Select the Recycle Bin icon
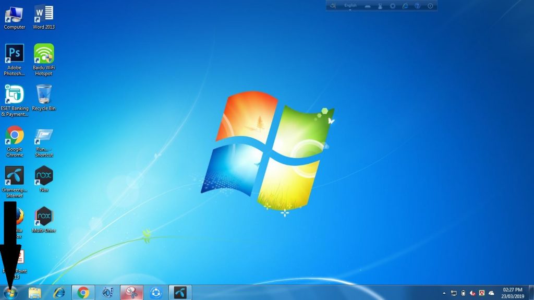 44,98
